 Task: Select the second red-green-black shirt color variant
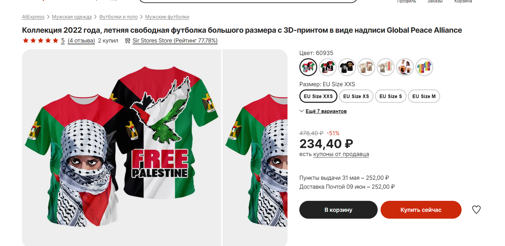coord(328,67)
